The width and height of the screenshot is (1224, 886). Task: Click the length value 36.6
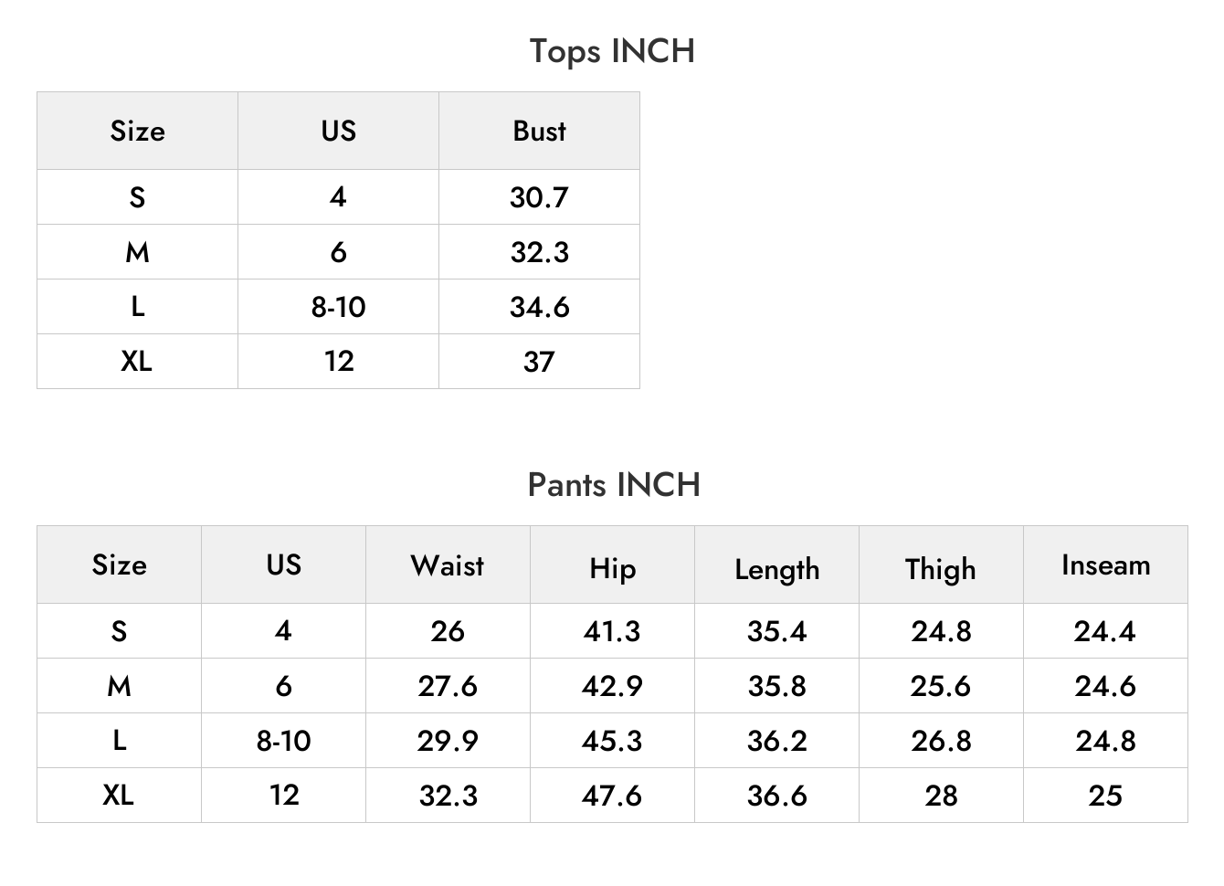click(776, 796)
